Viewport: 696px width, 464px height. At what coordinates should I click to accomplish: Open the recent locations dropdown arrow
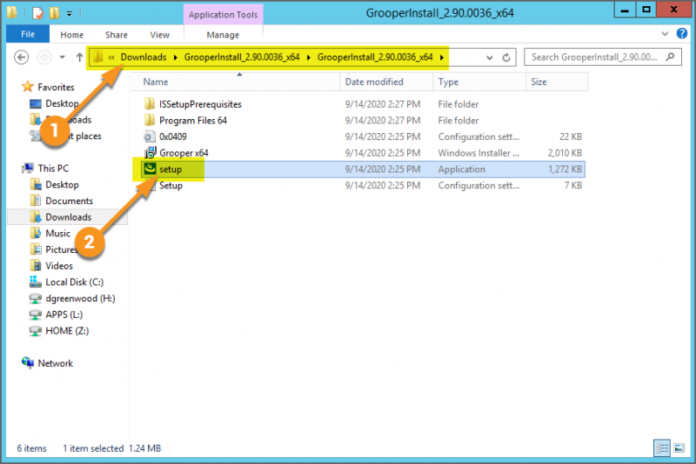(x=62, y=57)
